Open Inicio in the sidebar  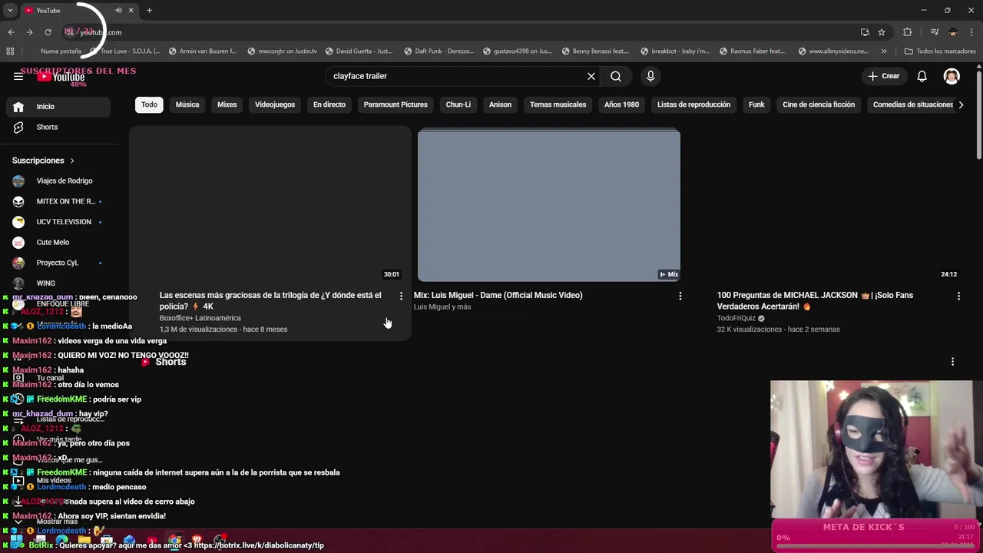[58, 107]
